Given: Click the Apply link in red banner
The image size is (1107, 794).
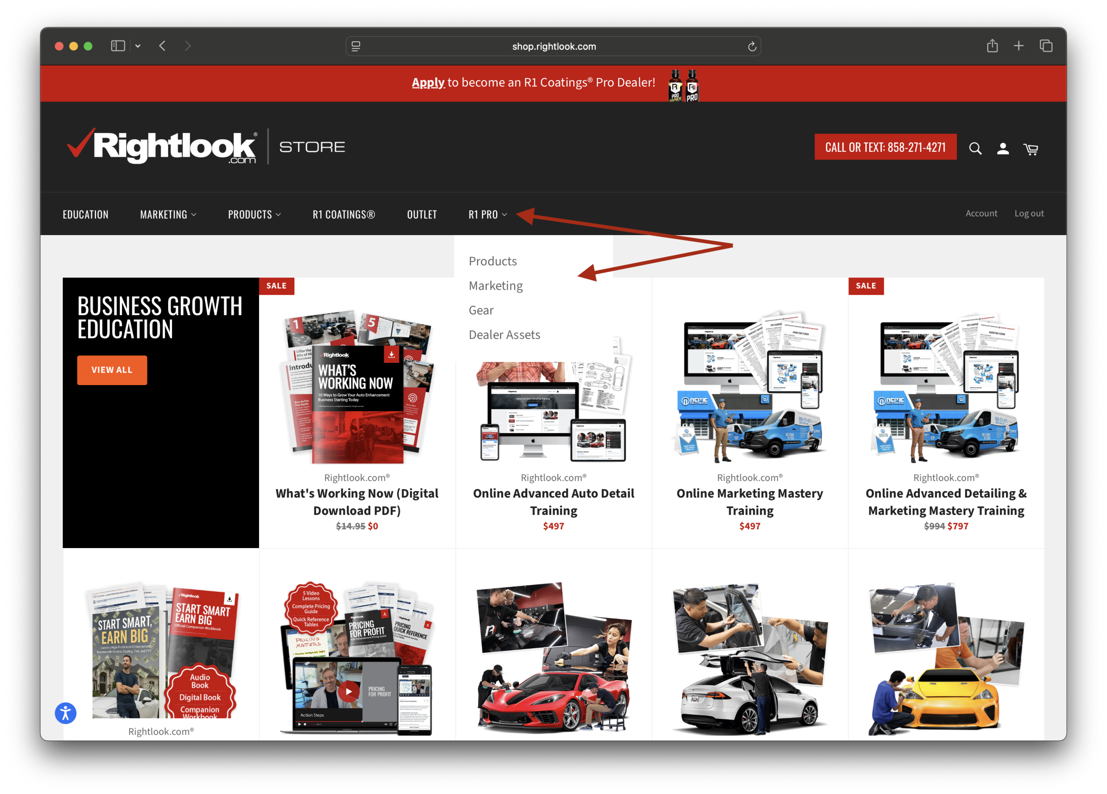Looking at the screenshot, I should click(x=428, y=83).
